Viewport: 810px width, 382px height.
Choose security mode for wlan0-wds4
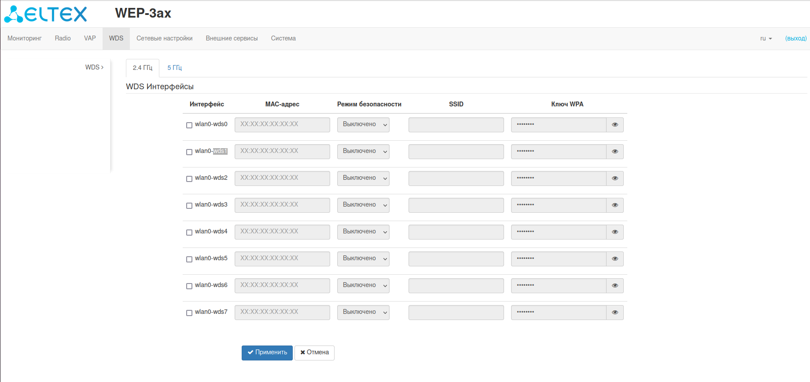[x=363, y=232]
